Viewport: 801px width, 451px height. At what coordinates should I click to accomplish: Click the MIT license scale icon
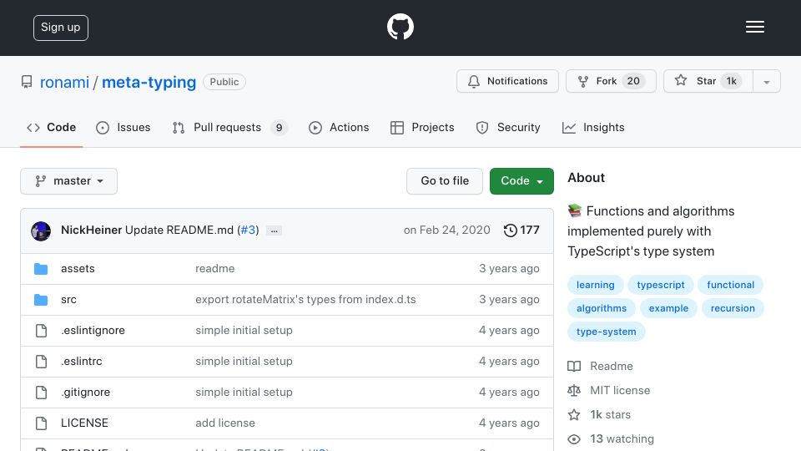point(574,391)
